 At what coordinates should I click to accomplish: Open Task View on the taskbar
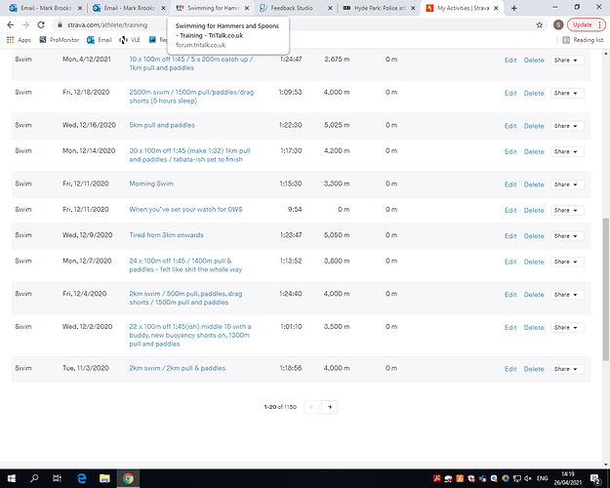point(58,478)
